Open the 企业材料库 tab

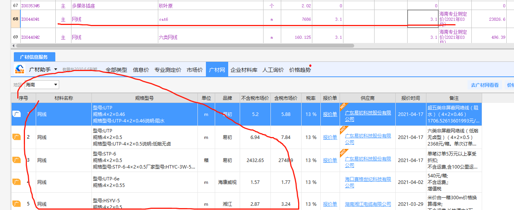pos(244,70)
